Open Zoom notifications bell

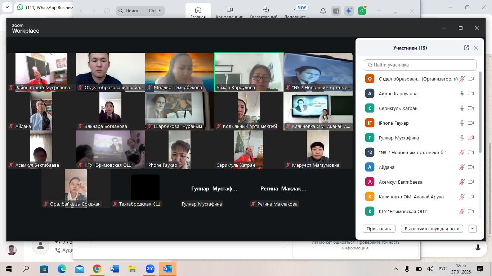pos(323,11)
